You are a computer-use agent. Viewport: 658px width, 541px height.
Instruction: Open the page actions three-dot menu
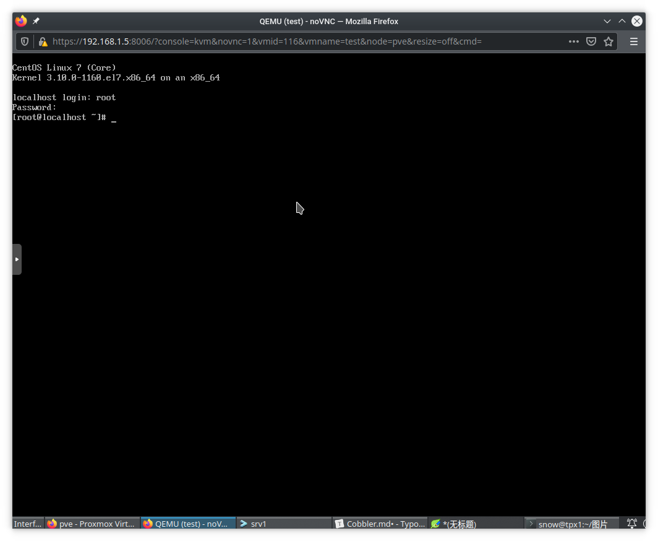pyautogui.click(x=574, y=41)
